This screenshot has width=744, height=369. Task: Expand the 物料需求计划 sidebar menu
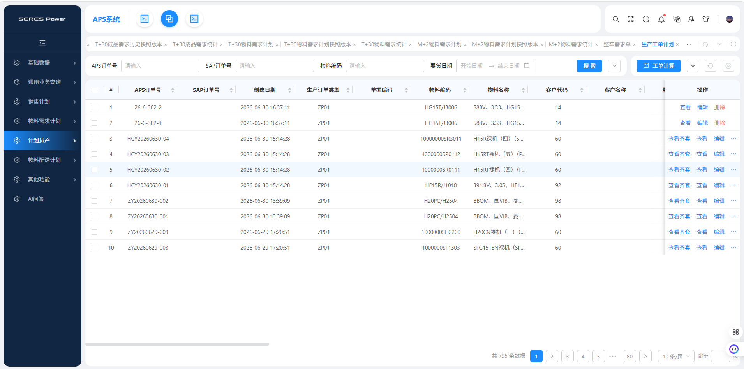42,121
